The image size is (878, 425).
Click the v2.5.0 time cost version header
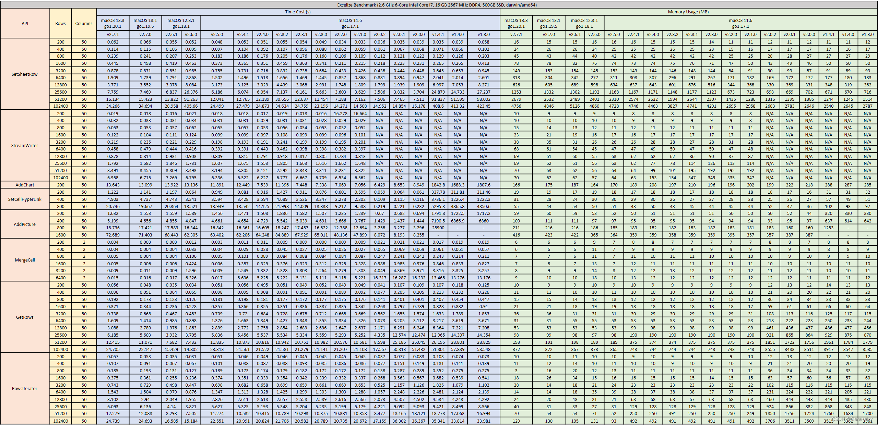[217, 35]
